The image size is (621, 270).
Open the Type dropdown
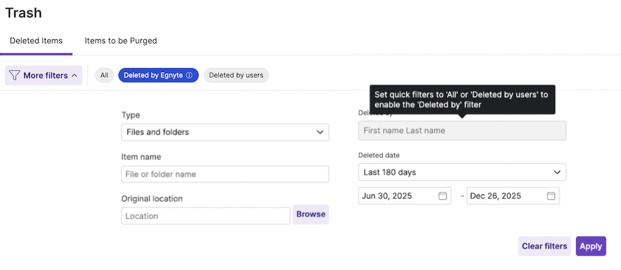point(225,132)
